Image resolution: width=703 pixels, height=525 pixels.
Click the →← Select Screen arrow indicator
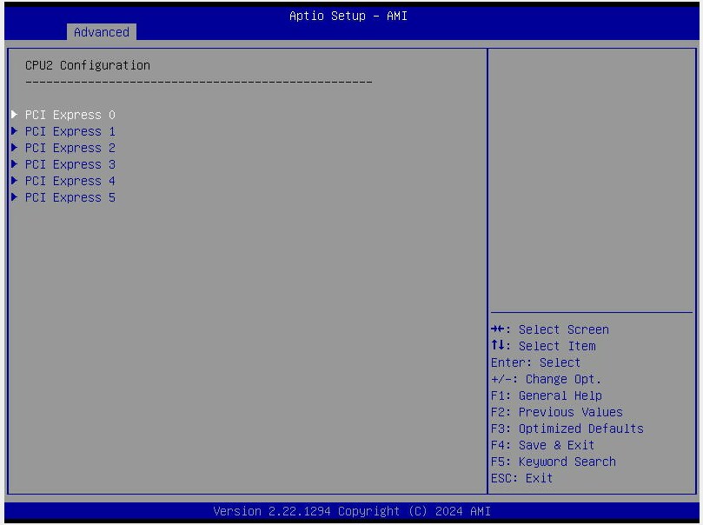500,329
